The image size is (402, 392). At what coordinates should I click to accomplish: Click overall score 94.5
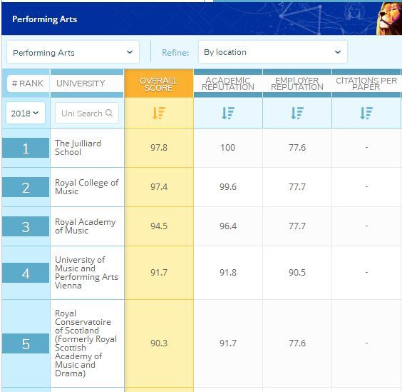point(159,226)
